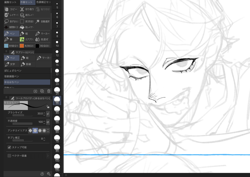This screenshot has width=250, height=177.
Task: Set anti-aliasing to strong (fourth option)
Action: click(x=44, y=131)
